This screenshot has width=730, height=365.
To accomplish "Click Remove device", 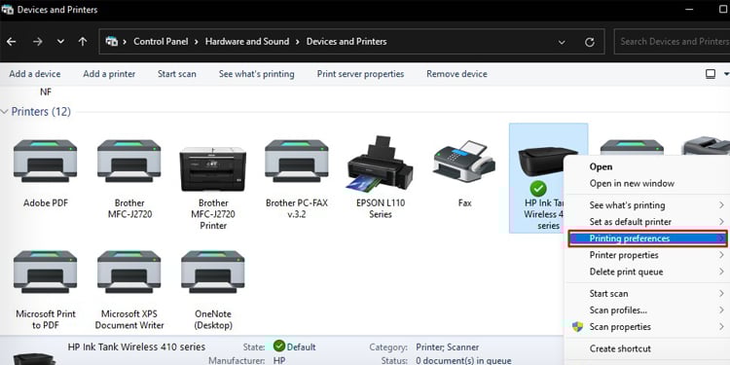I will 456,74.
